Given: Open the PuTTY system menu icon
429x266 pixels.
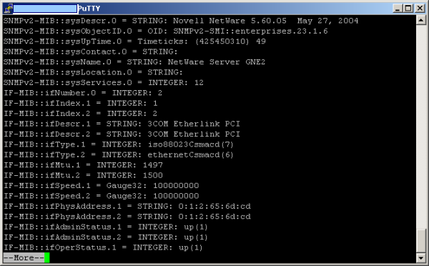Looking at the screenshot, I should (x=8, y=9).
